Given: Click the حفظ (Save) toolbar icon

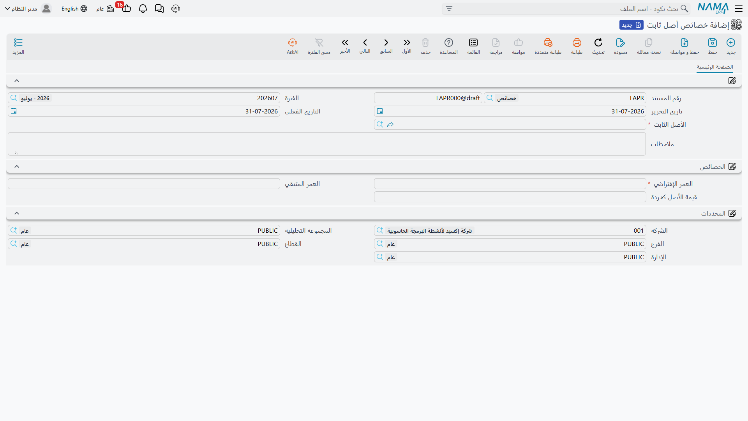Looking at the screenshot, I should (713, 42).
